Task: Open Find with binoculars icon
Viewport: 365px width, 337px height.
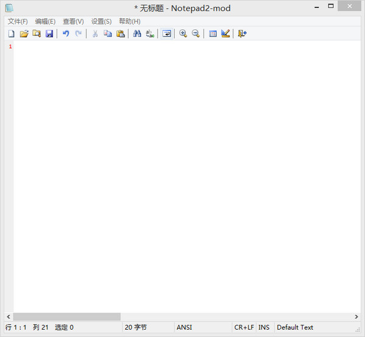Action: coord(137,34)
